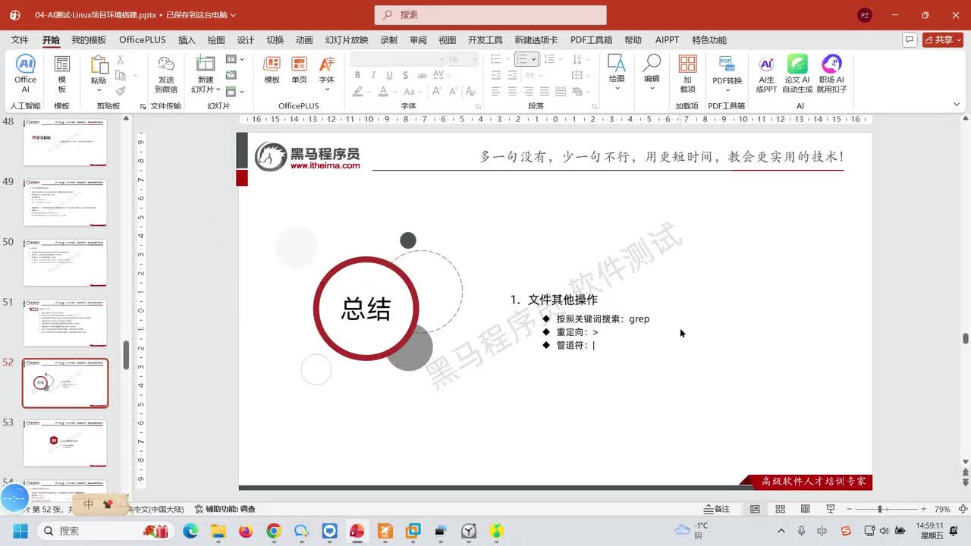Switch to the 动画 tab
The image size is (971, 546).
[304, 40]
